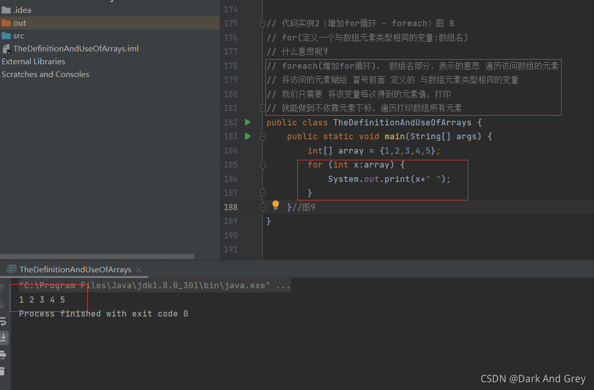Screen dimensions: 594x390
Task: Click the class name TheDefinitionAndUseOfArrays on line 182
Action: click(403, 122)
